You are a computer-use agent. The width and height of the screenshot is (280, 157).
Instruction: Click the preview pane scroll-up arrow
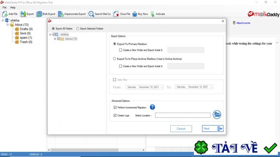(277, 43)
